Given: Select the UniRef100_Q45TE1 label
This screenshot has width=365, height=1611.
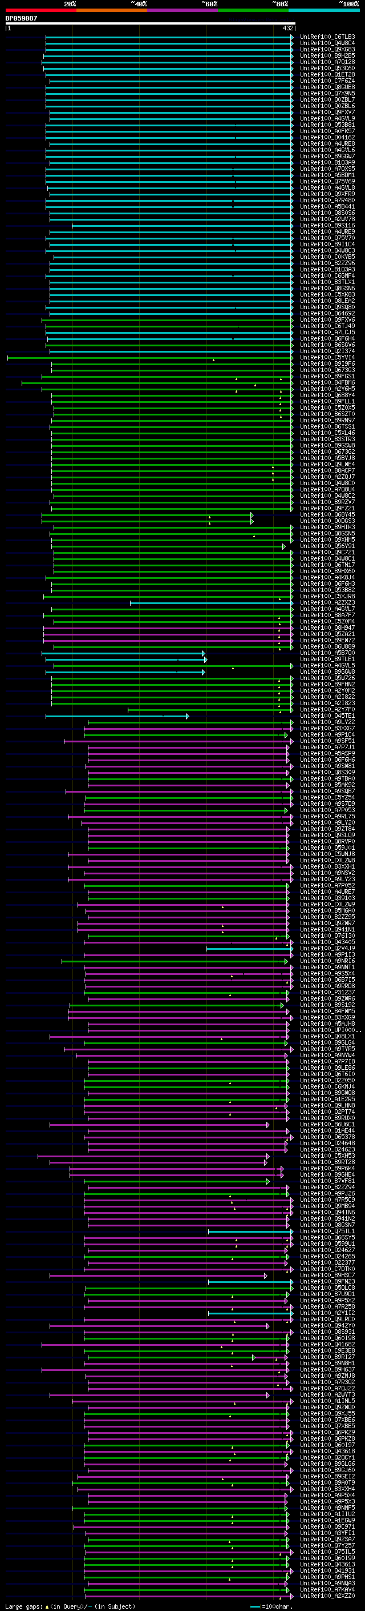Looking at the screenshot, I should pos(327,716).
